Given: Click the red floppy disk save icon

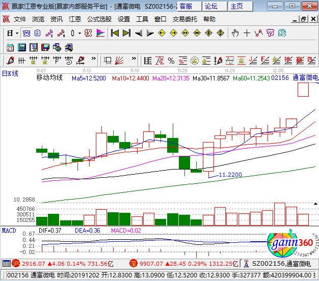Looking at the screenshot, I should pyautogui.click(x=45, y=47).
